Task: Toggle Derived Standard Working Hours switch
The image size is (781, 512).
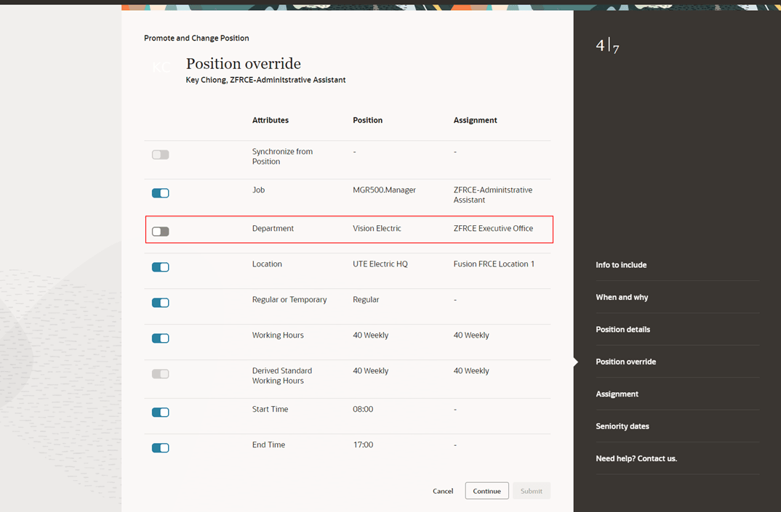Action: tap(161, 374)
